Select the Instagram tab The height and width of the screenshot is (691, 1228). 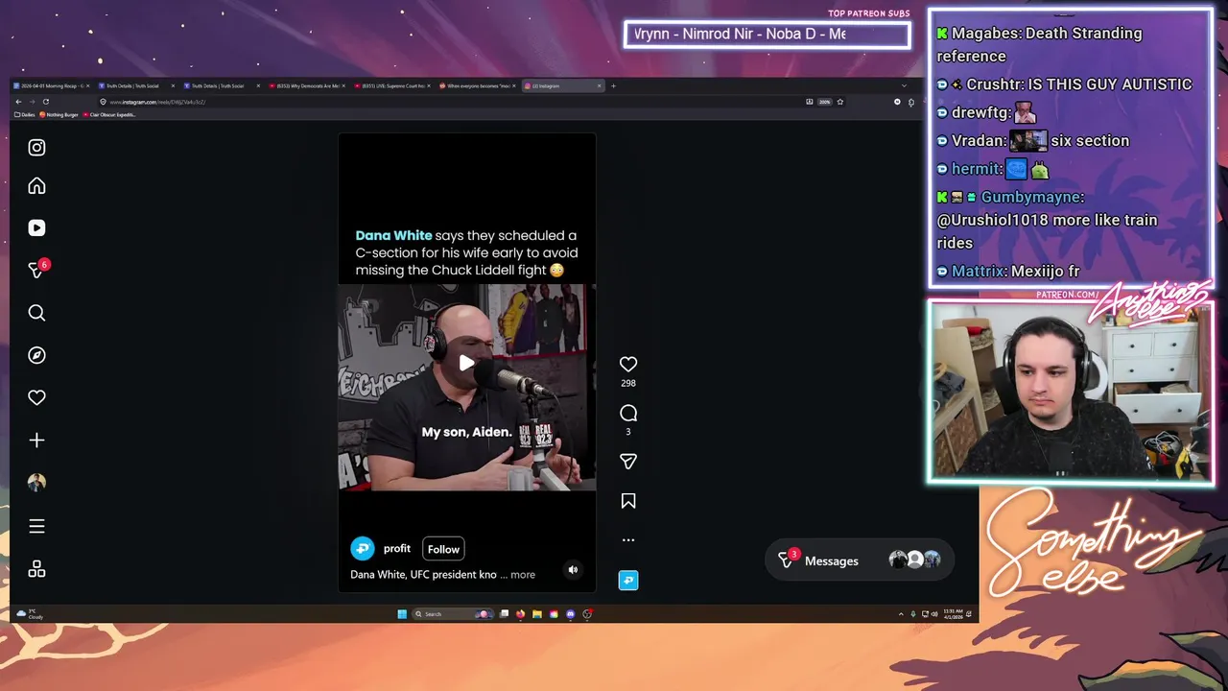pos(564,85)
